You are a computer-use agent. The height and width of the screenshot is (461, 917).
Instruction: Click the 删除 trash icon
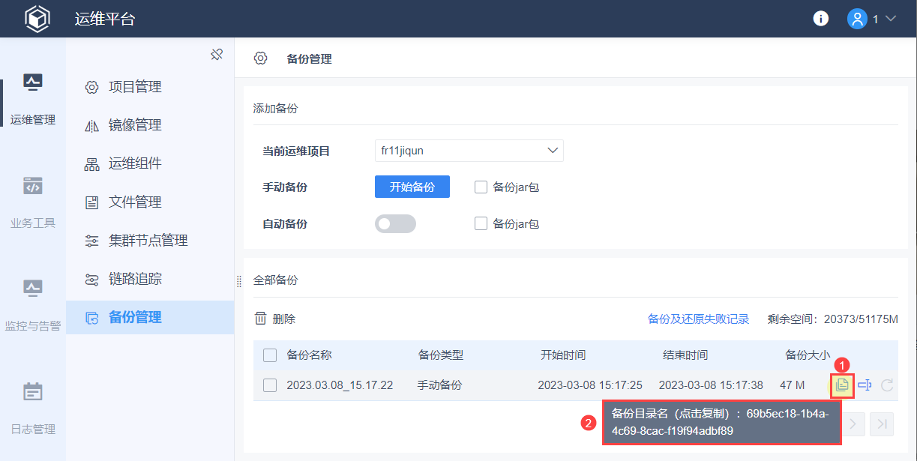tap(261, 319)
